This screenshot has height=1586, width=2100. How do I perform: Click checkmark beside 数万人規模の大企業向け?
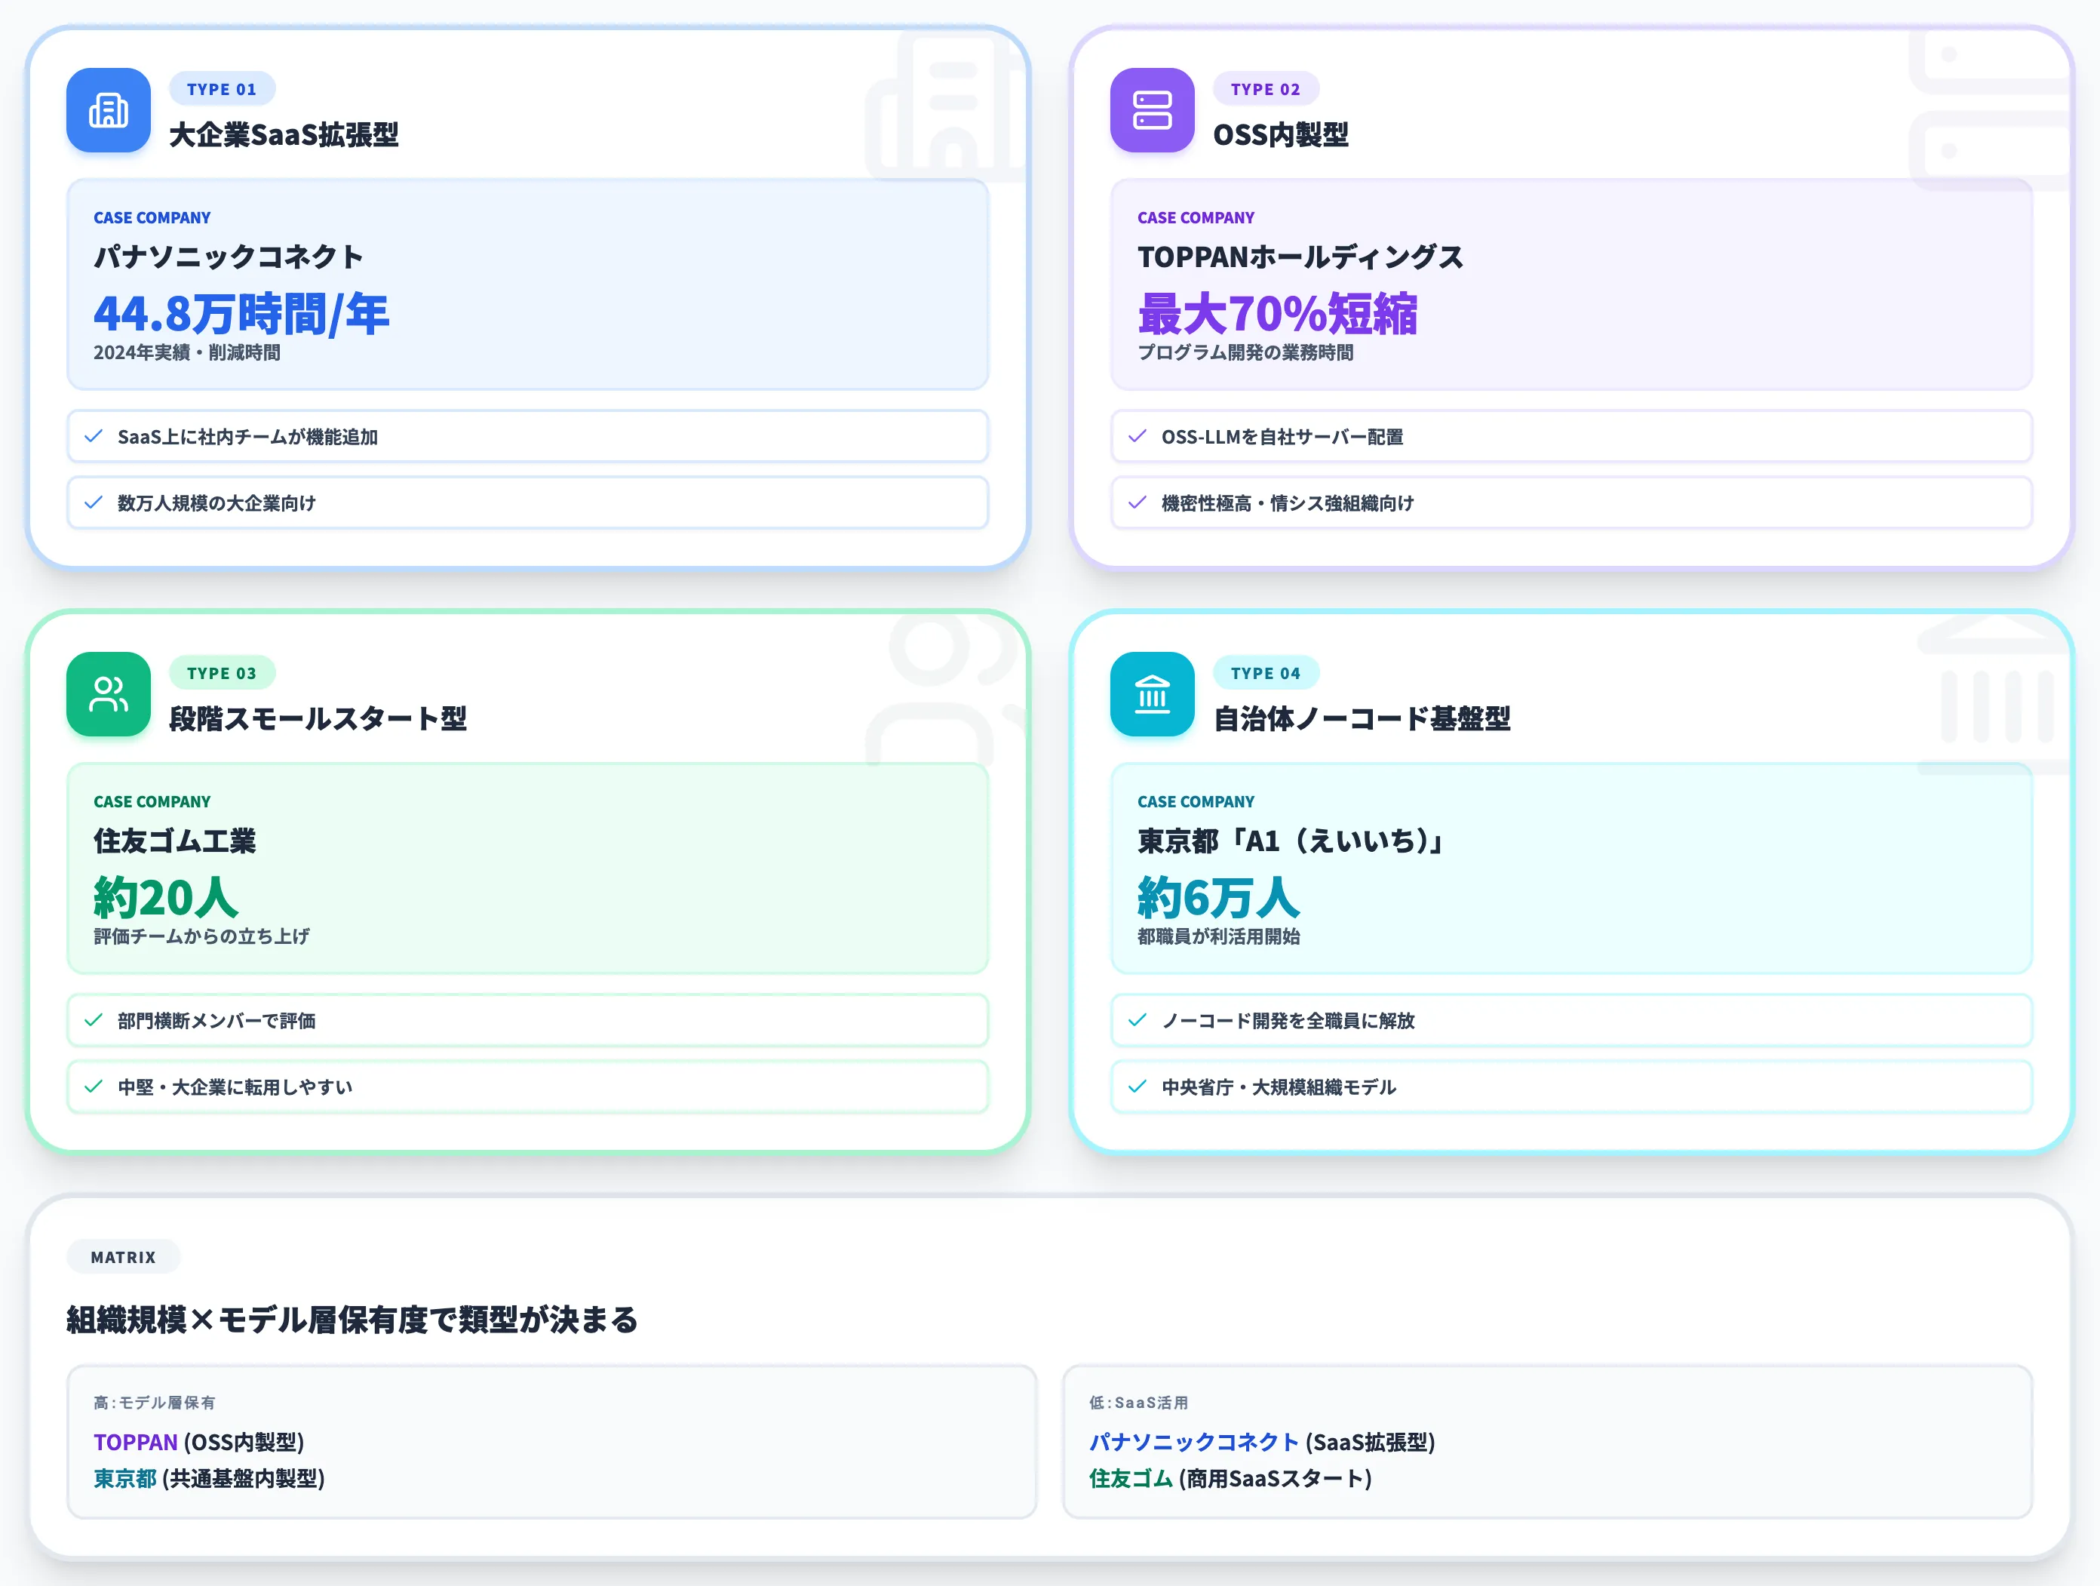point(93,503)
